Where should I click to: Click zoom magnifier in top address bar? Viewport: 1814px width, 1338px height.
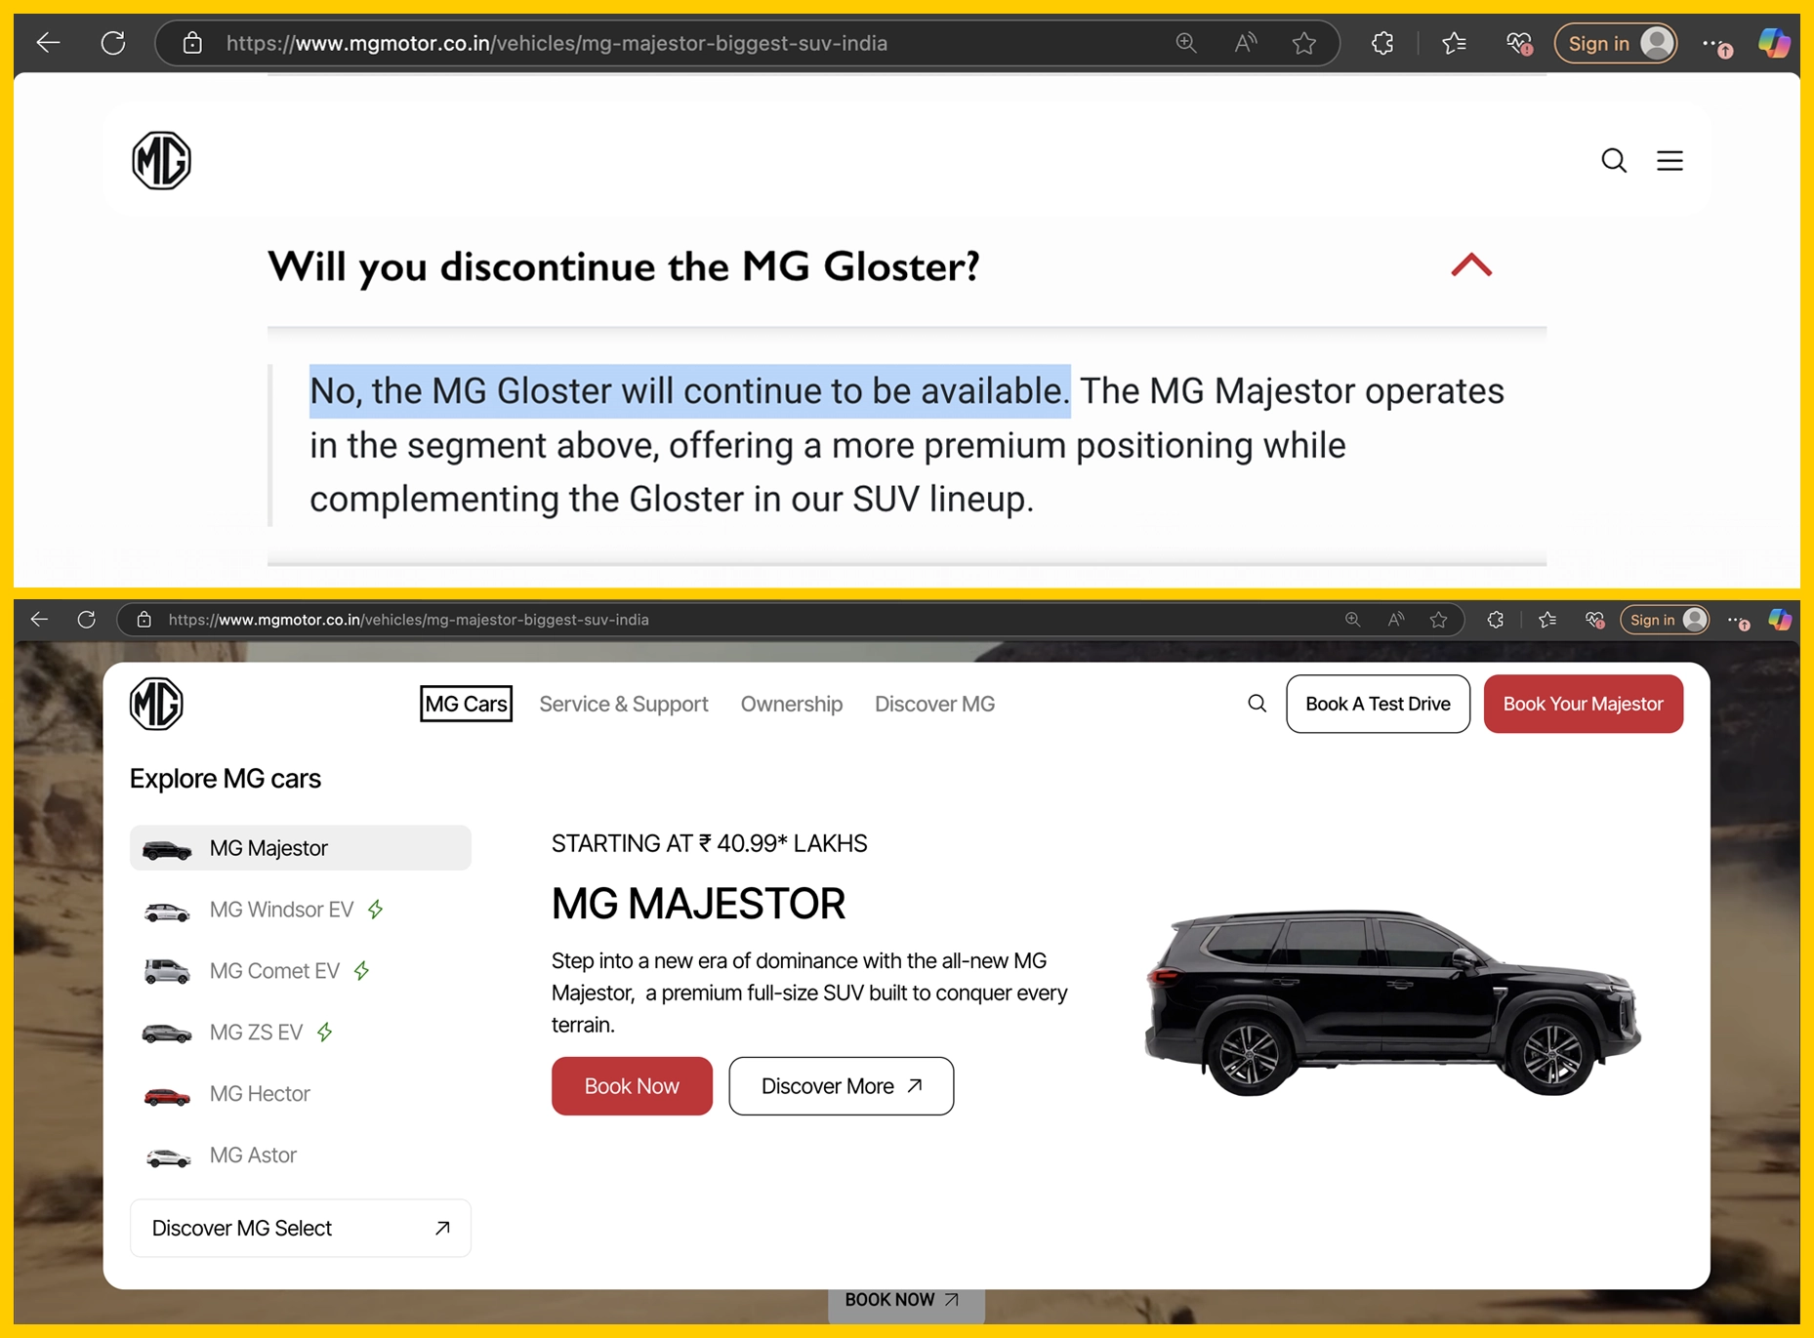point(1186,43)
